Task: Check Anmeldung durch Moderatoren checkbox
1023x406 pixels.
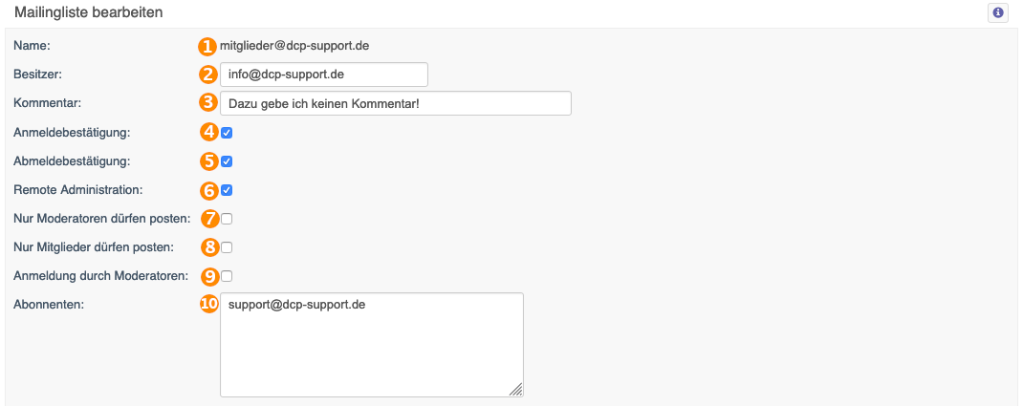Action: click(227, 276)
